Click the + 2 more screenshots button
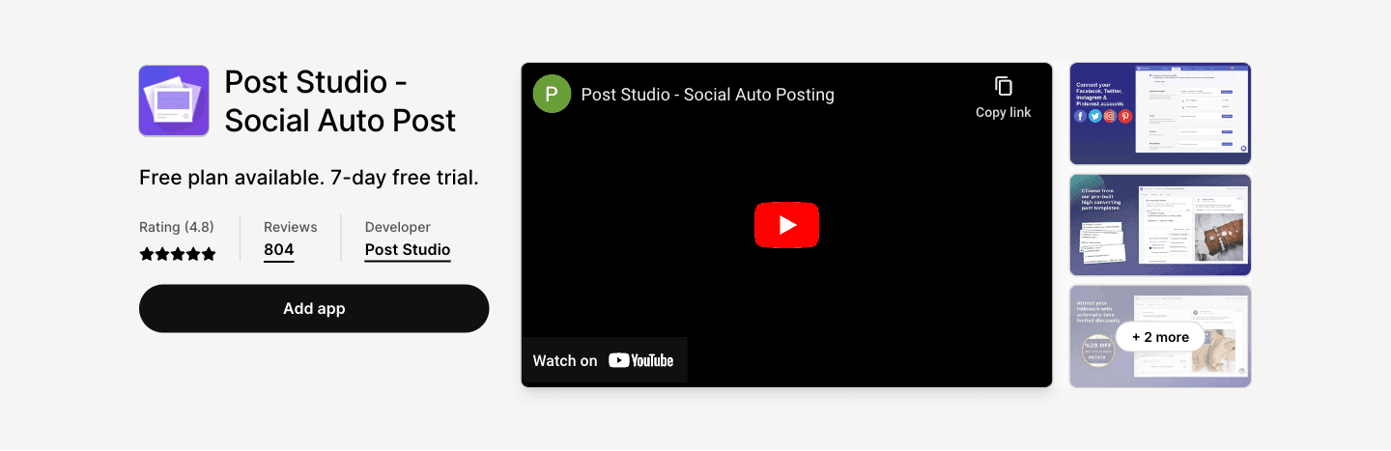Screen dimensions: 1391x451 [x=1160, y=337]
